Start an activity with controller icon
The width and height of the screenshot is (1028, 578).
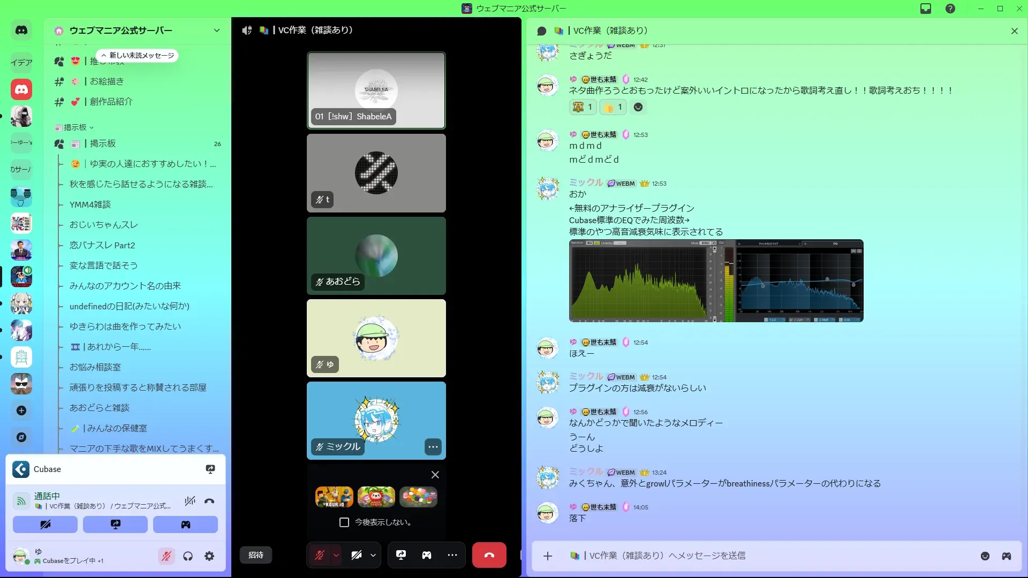coord(427,555)
